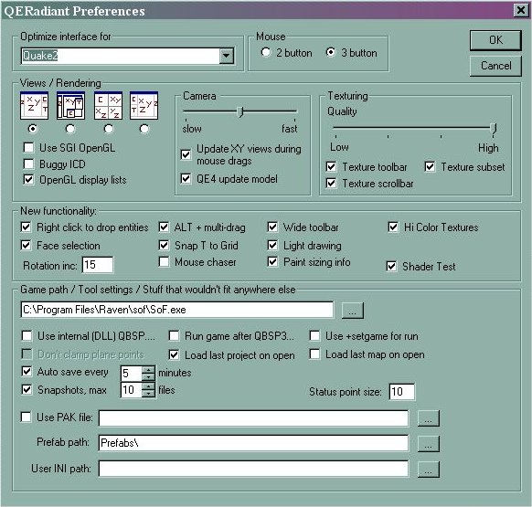Viewport: 532px width, 507px height.
Task: Click into the Rotation inc field
Action: [98, 265]
